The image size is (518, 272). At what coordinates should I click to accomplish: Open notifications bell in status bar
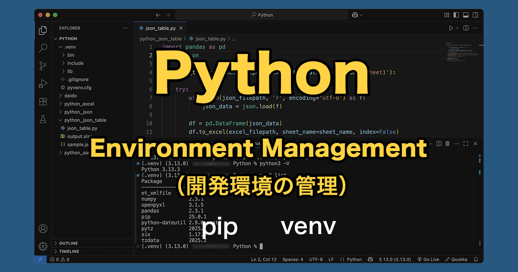point(476,259)
